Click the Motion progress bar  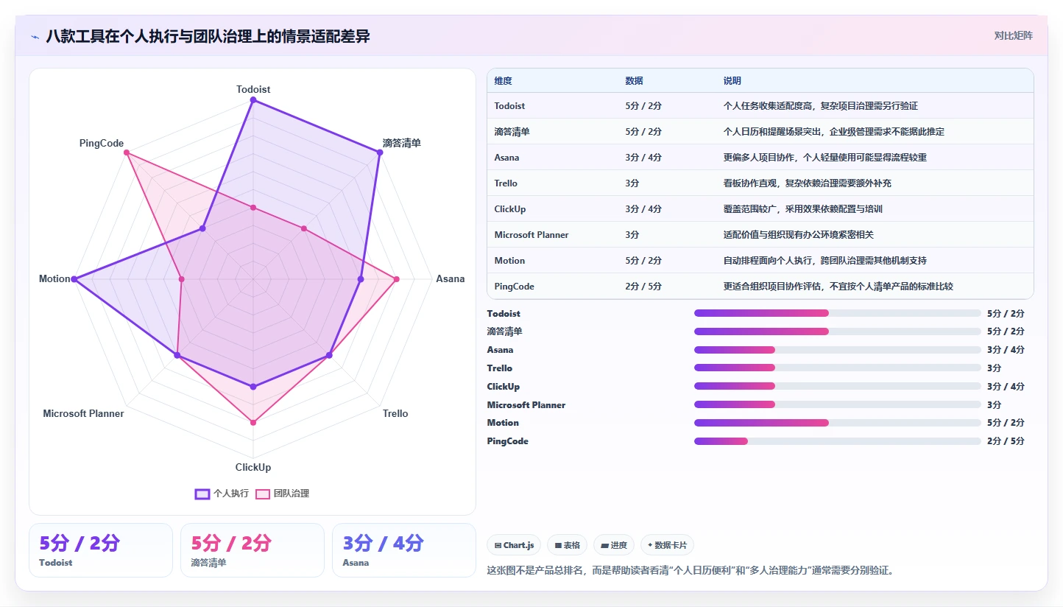click(x=838, y=423)
